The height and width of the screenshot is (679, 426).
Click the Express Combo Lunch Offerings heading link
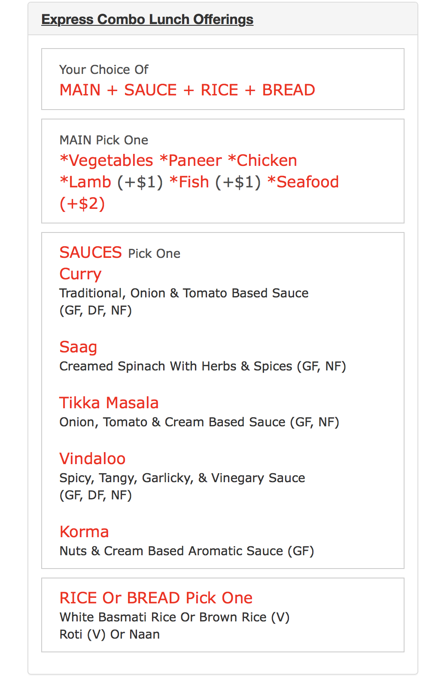coord(147,19)
